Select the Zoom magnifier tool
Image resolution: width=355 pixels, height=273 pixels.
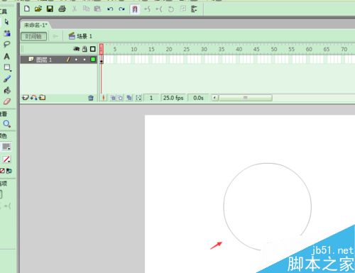[x=7, y=123]
